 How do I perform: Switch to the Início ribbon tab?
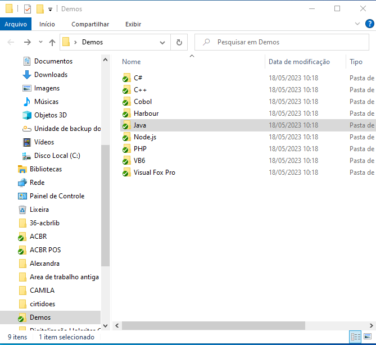click(47, 24)
